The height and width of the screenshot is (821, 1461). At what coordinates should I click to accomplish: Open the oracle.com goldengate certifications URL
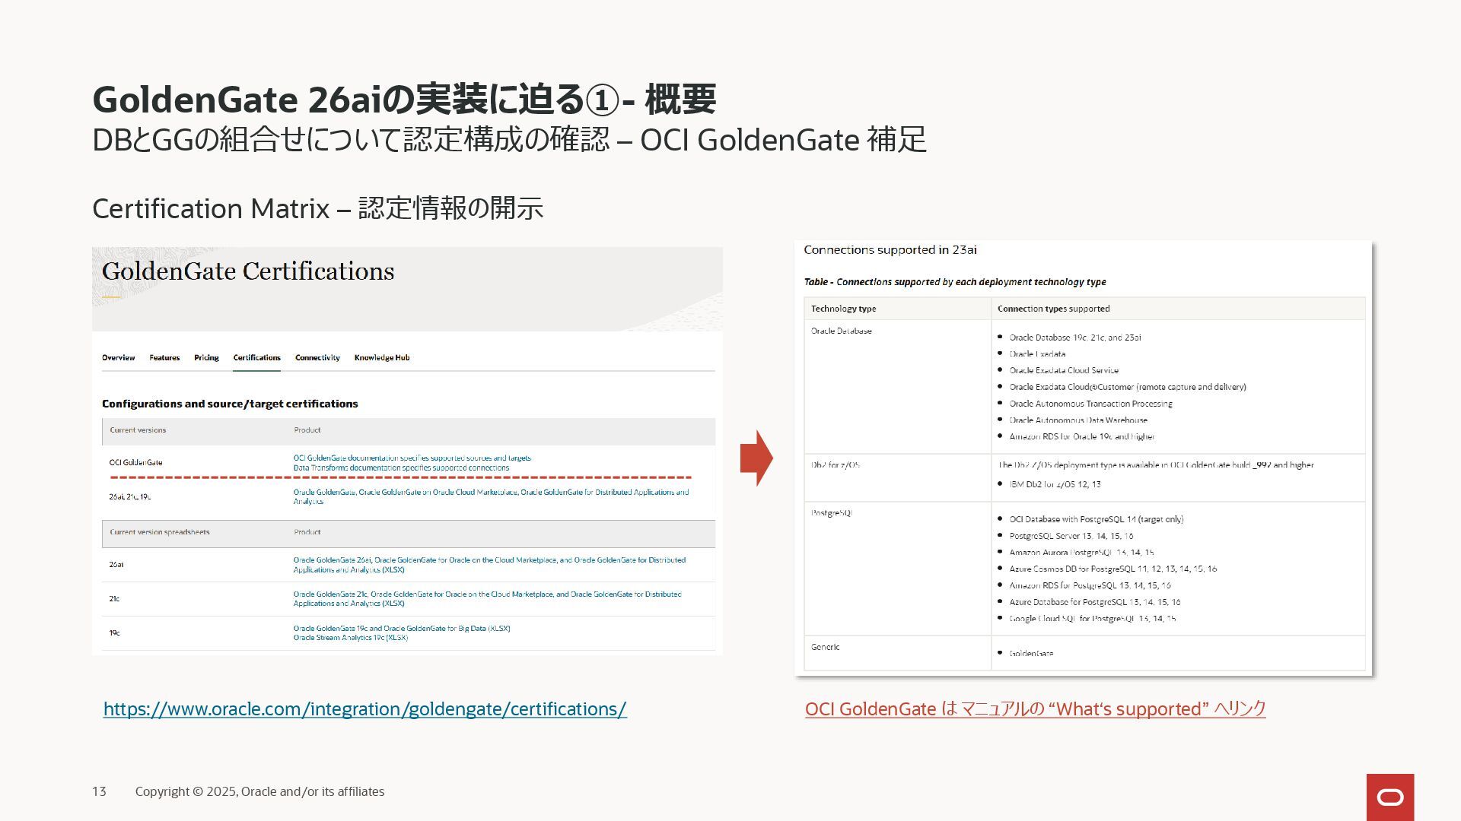[x=364, y=709]
